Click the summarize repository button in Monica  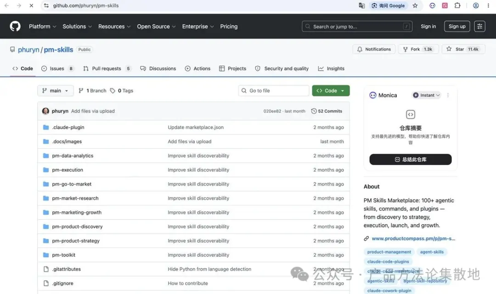pos(410,159)
